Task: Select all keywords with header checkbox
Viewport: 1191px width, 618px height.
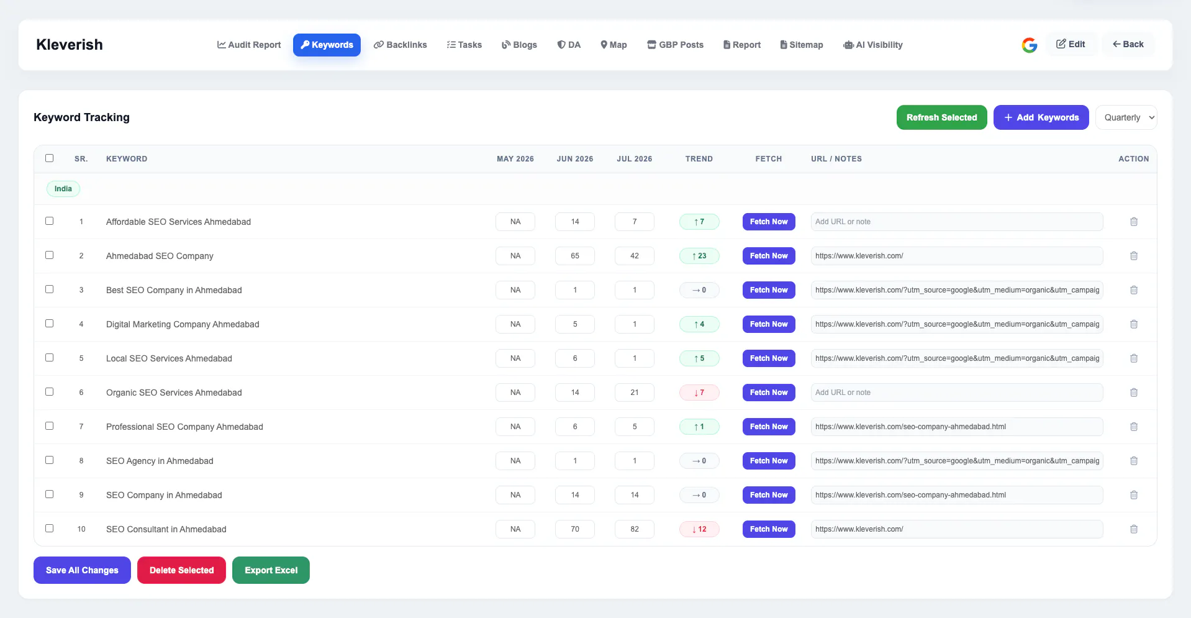Action: pyautogui.click(x=50, y=158)
